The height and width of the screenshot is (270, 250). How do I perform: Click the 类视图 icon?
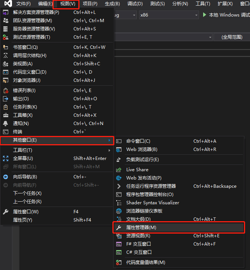pyautogui.click(x=6, y=64)
